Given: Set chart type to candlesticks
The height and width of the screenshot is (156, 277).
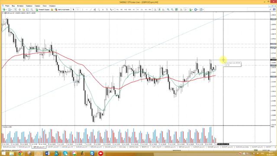Looking at the screenshot, I should pyautogui.click(x=159, y=10).
